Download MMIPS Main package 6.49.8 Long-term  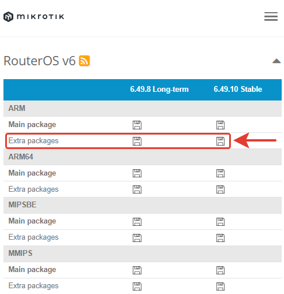[137, 270]
